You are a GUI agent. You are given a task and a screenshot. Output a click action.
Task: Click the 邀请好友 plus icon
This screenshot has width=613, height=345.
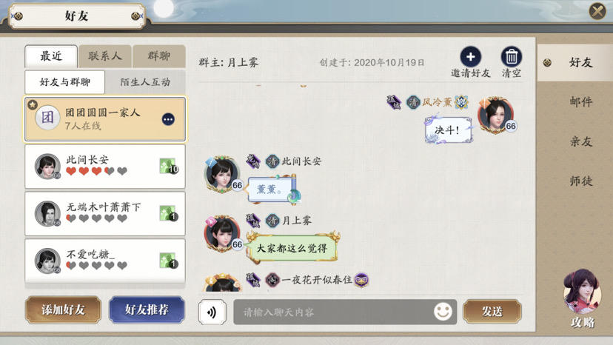(x=470, y=57)
